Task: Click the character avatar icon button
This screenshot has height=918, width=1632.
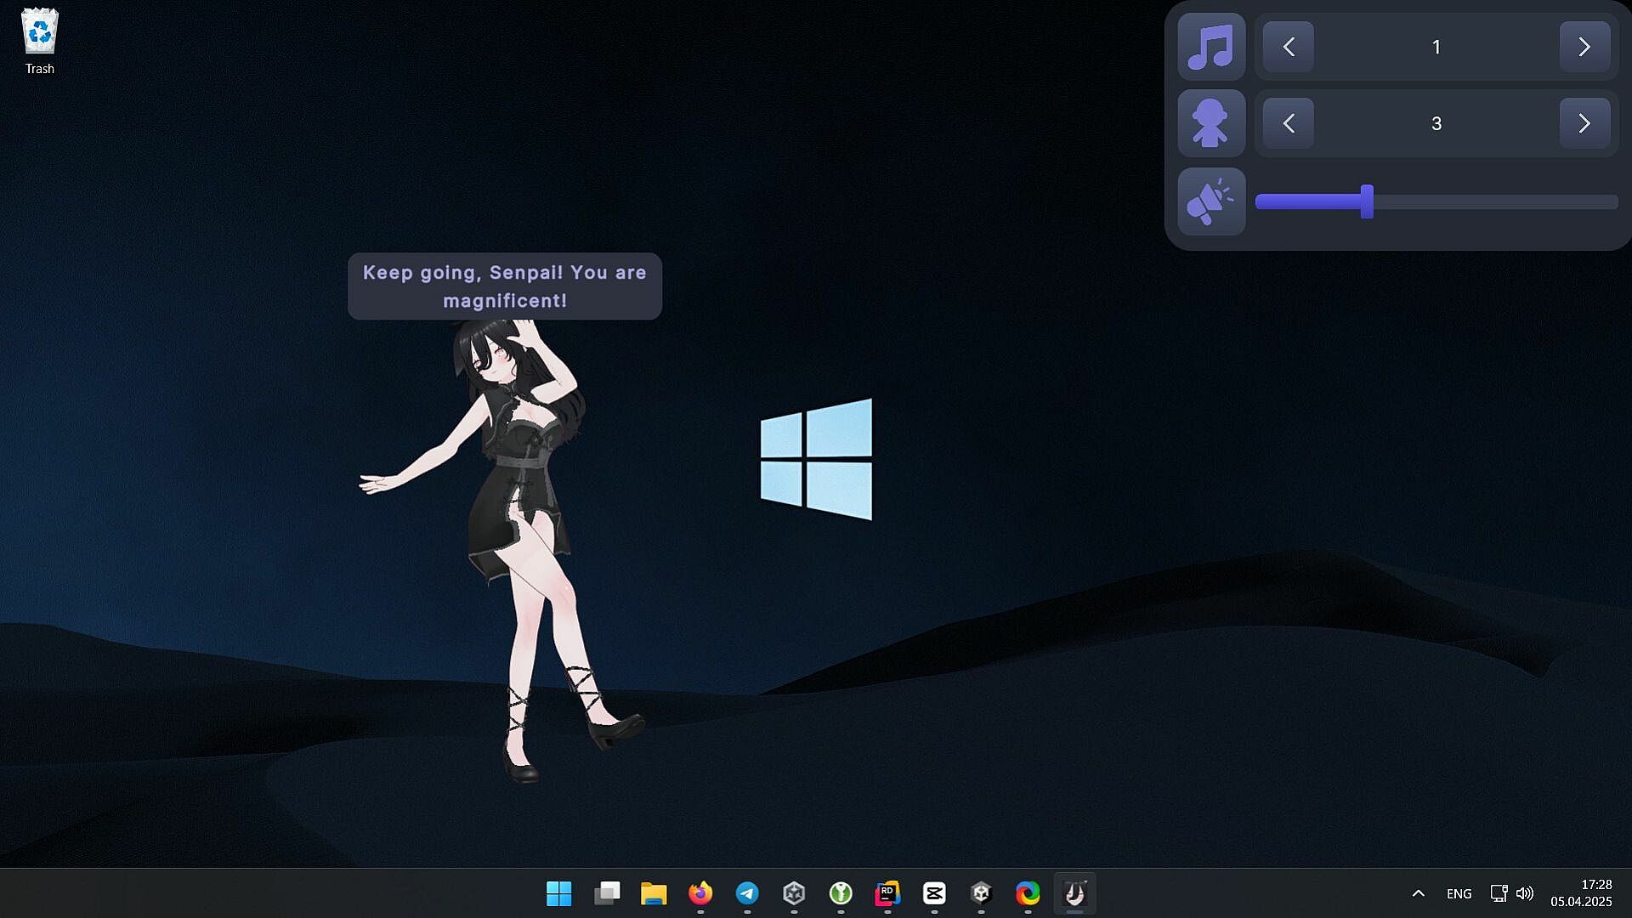Action: click(x=1211, y=123)
